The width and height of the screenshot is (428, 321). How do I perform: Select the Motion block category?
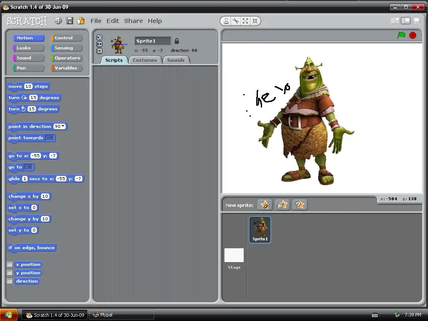(x=29, y=38)
